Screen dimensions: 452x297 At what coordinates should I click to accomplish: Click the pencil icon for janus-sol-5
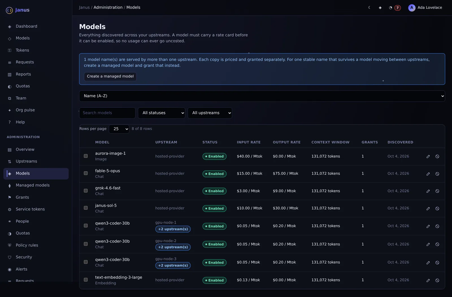428,209
